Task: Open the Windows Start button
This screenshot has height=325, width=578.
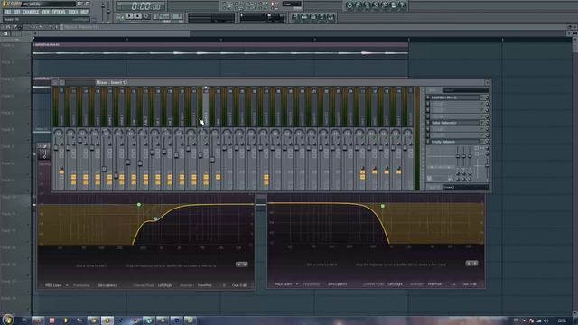Action: [x=8, y=320]
